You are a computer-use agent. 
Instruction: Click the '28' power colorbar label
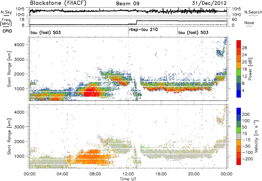[x=244, y=48]
